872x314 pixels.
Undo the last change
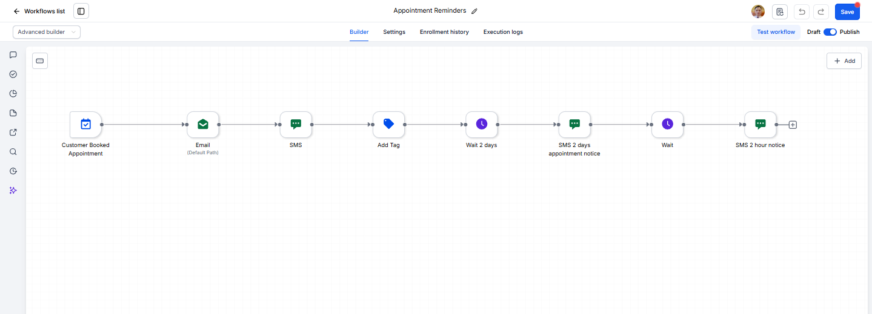(802, 11)
